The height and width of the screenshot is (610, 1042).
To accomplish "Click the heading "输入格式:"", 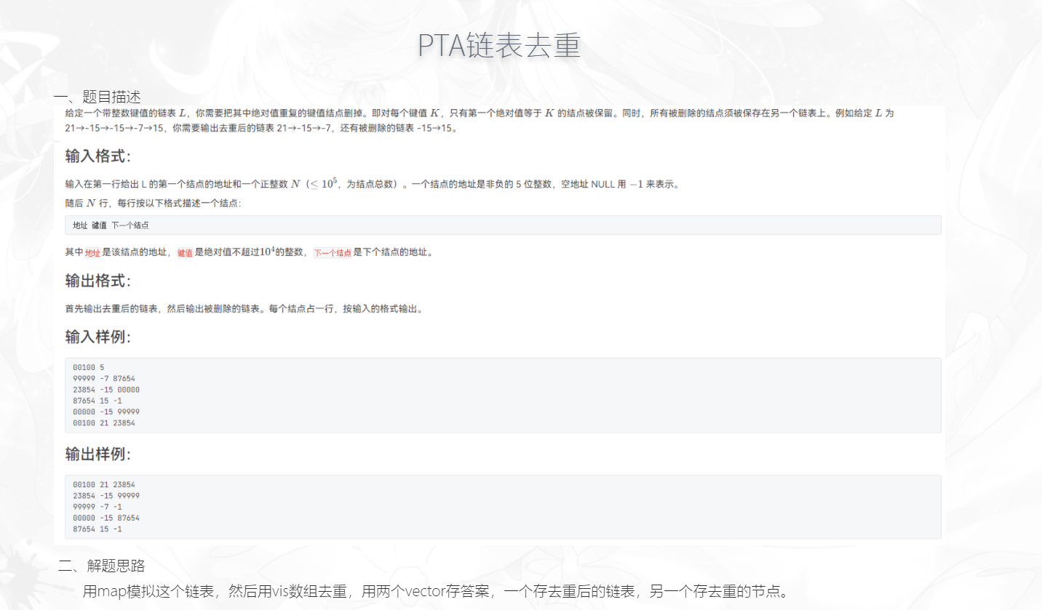I will 98,156.
